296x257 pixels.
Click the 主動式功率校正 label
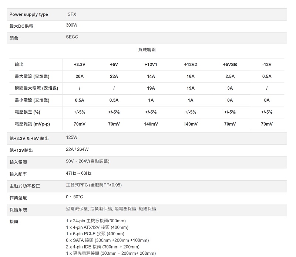25,186
